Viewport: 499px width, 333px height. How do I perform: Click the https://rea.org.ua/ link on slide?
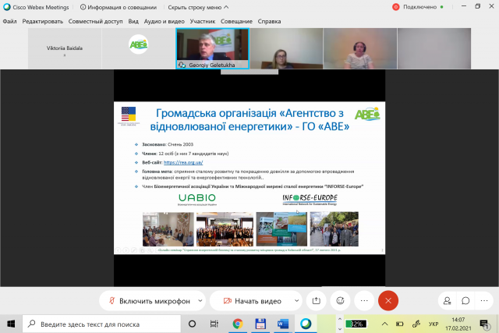click(183, 162)
